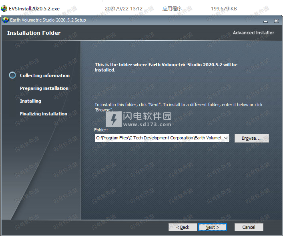Screen dimensions: 283x238
Task: Click the Installing step label
Action: point(30,101)
